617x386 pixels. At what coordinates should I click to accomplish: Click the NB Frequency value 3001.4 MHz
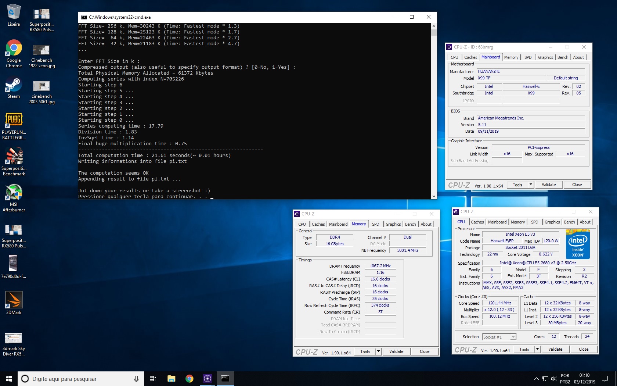coord(407,250)
